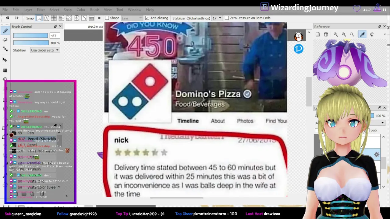Fit reference image with magnifier icon
The width and height of the screenshot is (390, 219).
point(352,34)
